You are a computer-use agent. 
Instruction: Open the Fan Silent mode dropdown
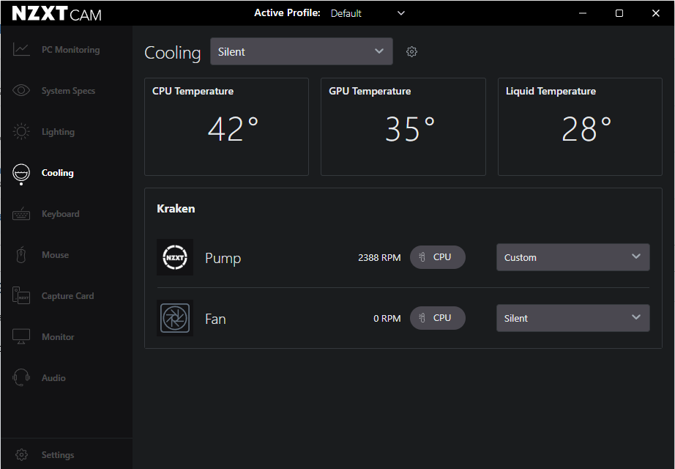tap(573, 318)
